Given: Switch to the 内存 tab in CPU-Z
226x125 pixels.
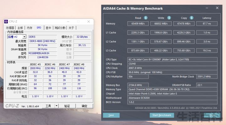Looking at the screenshot, I should [30, 28].
